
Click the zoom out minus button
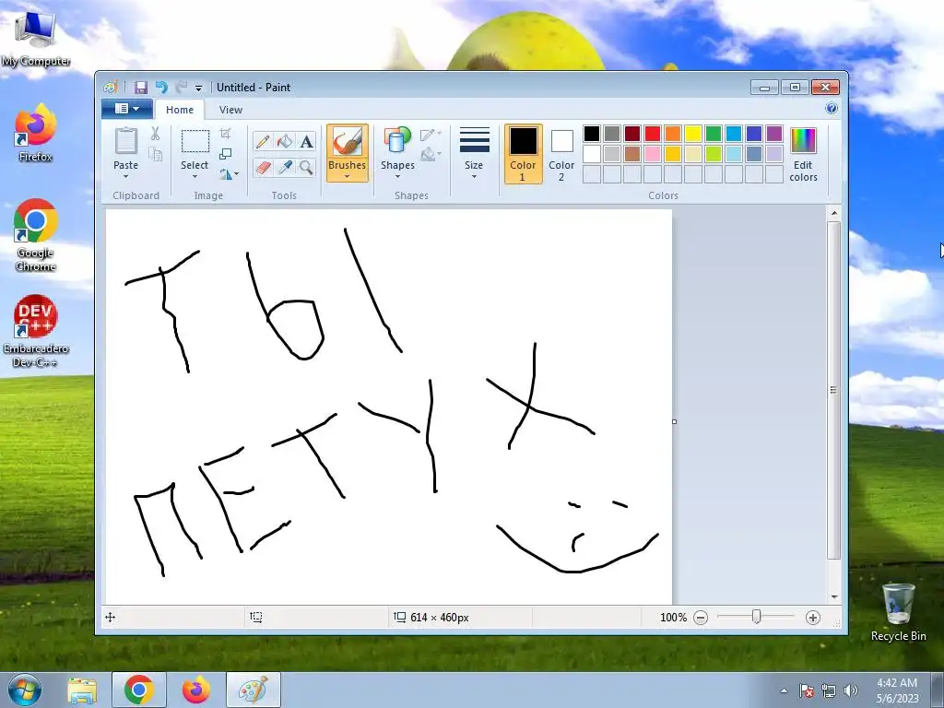701,618
